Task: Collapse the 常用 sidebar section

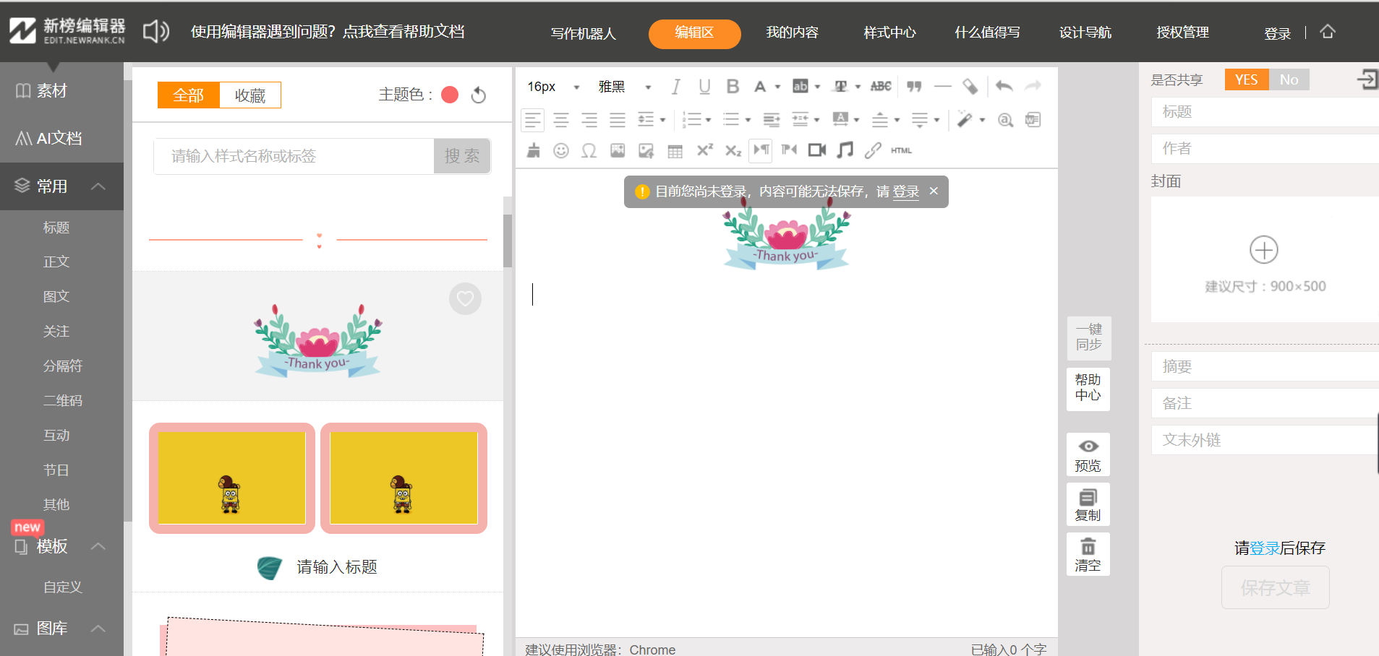Action: pyautogui.click(x=98, y=186)
